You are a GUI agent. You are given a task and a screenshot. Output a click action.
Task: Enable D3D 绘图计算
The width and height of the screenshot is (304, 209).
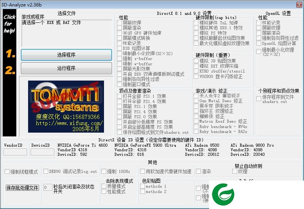pos(120,48)
